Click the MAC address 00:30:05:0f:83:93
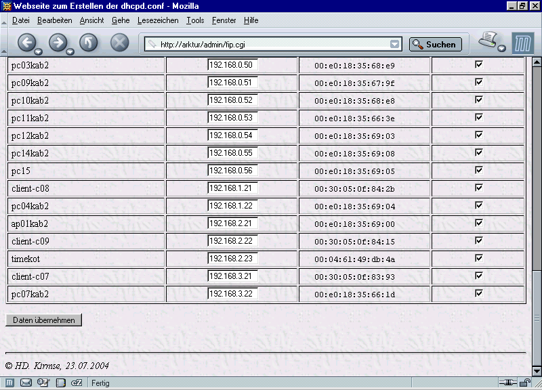The height and width of the screenshot is (390, 542). pos(354,277)
